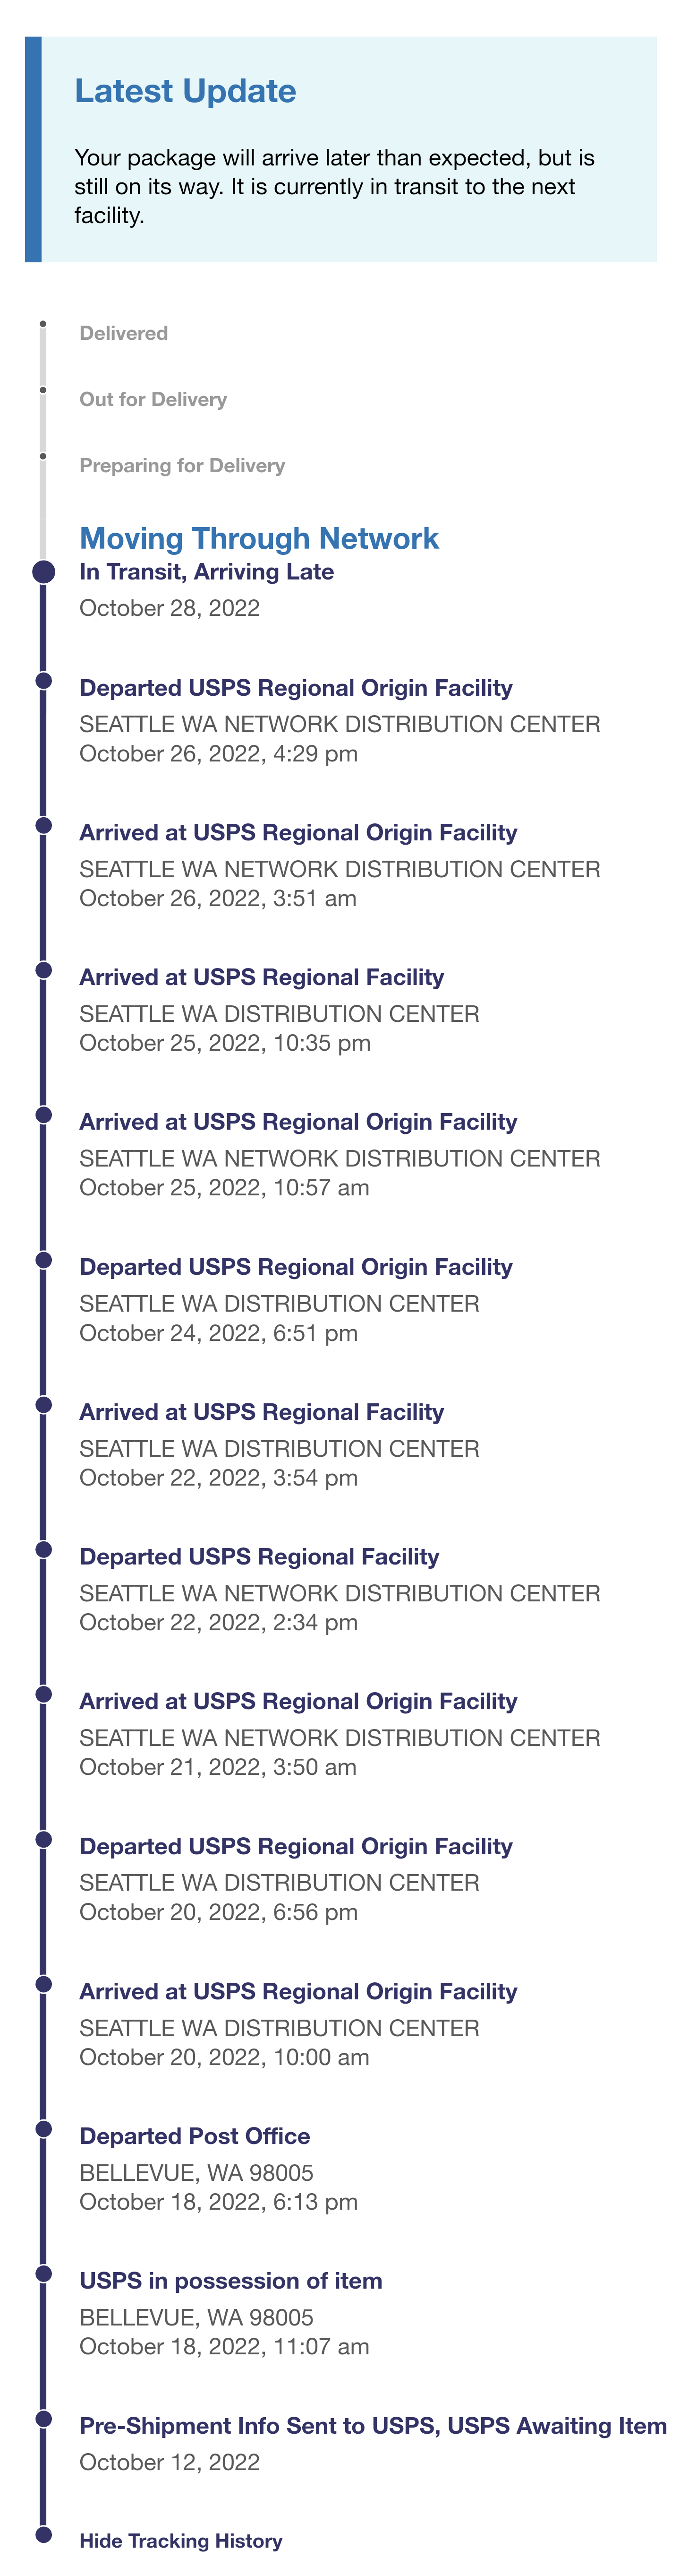Select the Preparing for Delivery label
This screenshot has height=2576, width=680.
pos(182,465)
